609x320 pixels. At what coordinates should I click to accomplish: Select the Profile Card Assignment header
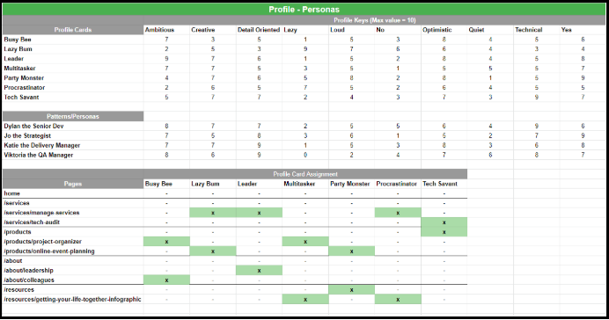coord(305,174)
